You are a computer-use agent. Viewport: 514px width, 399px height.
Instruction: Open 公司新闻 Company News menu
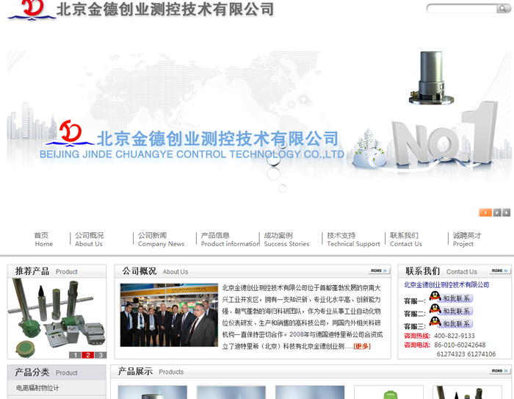161,240
